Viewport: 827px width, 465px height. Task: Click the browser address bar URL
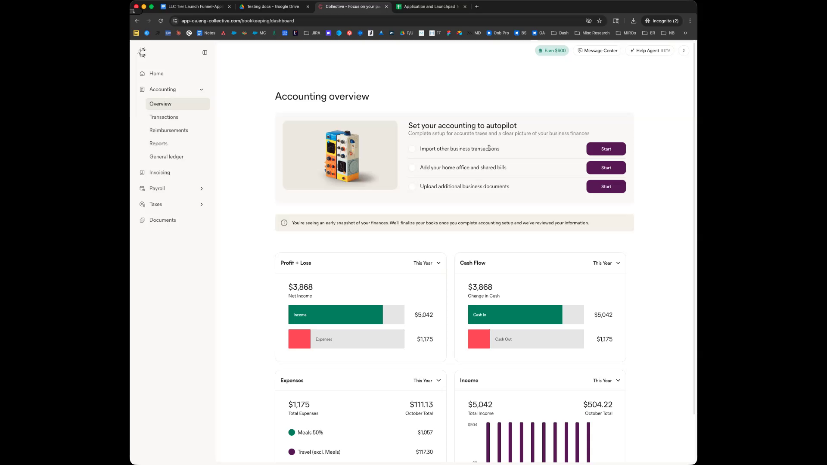point(237,21)
